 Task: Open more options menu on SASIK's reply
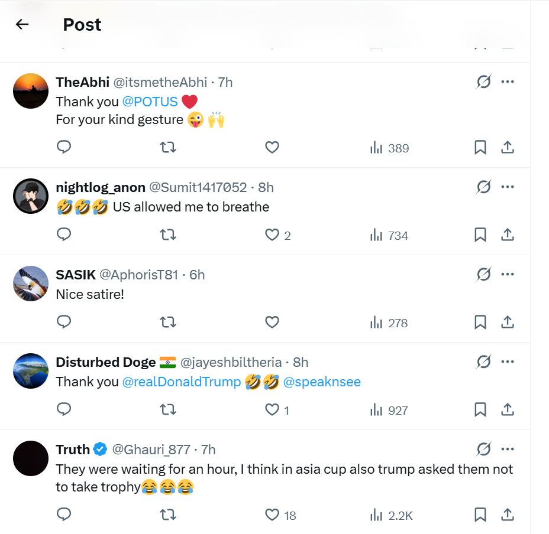click(507, 275)
